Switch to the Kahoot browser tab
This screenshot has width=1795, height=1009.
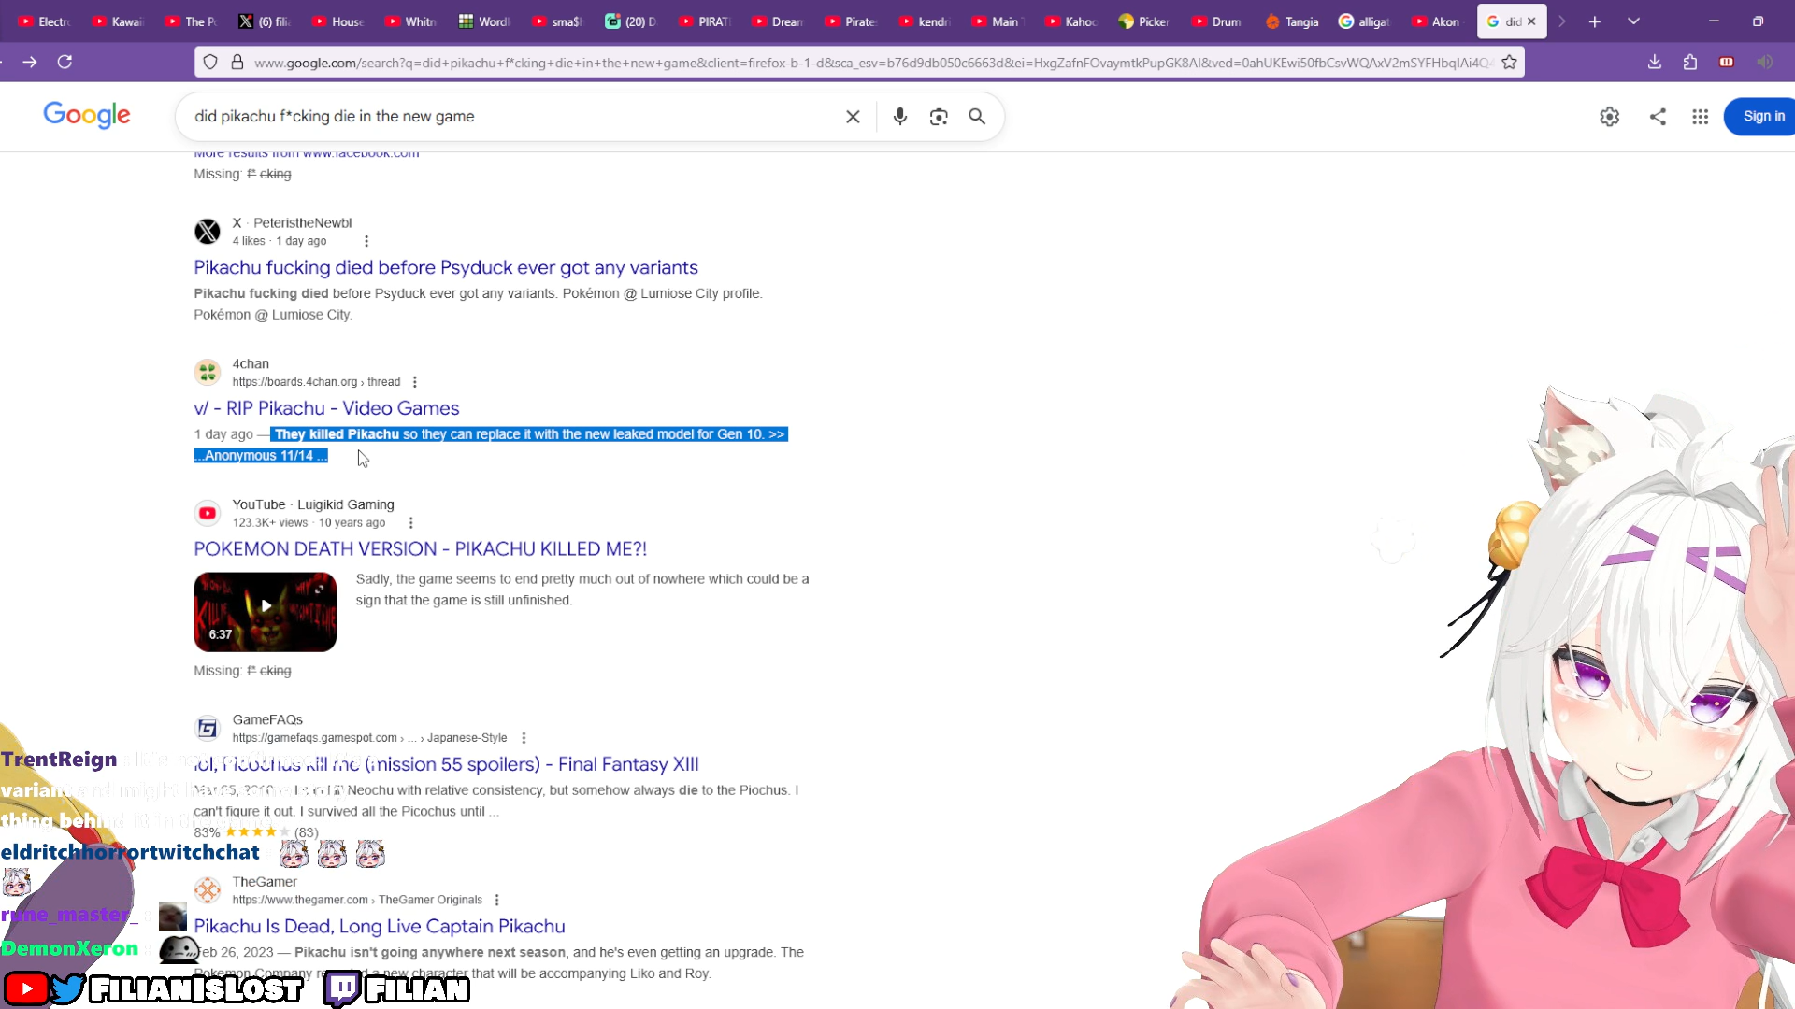coord(1070,21)
